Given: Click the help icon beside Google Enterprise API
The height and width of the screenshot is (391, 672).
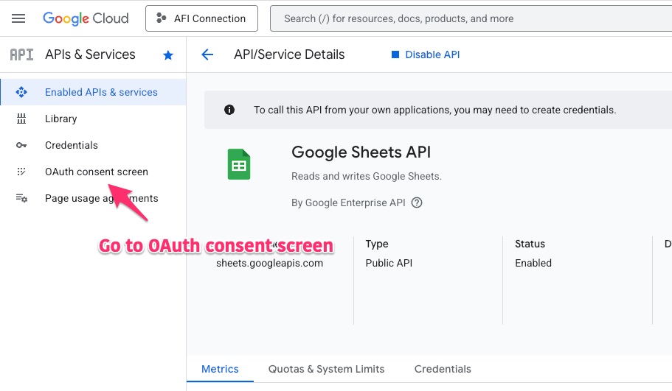Looking at the screenshot, I should pyautogui.click(x=417, y=203).
